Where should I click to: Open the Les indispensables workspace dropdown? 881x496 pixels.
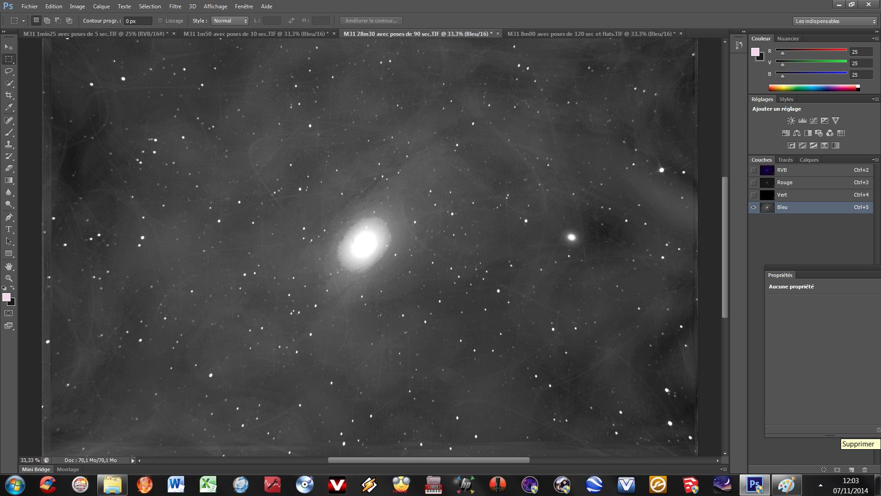pyautogui.click(x=835, y=21)
